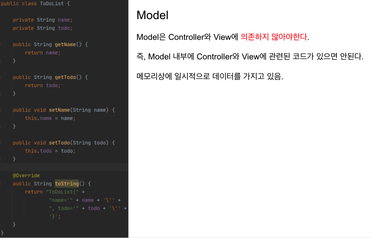The image size is (371, 238).
Task: Click sentence starting 'Model은 Controller와 View에'
Action: [223, 37]
